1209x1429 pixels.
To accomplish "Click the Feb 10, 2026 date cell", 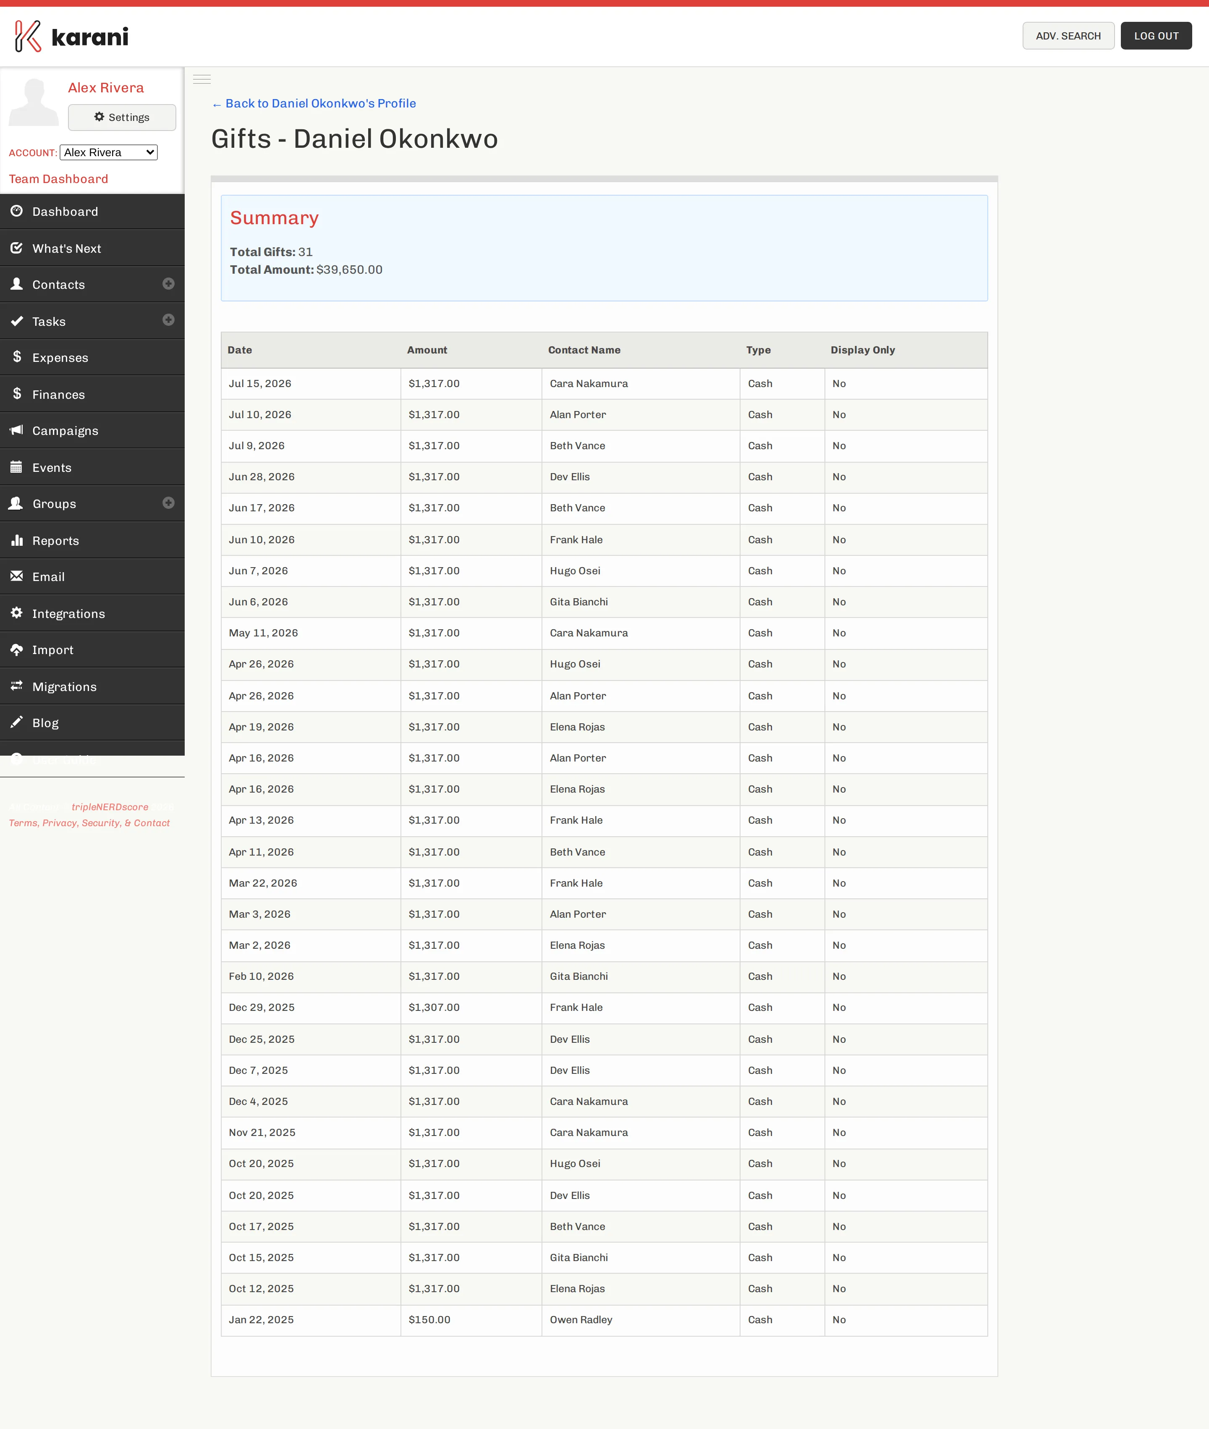I will tap(311, 976).
